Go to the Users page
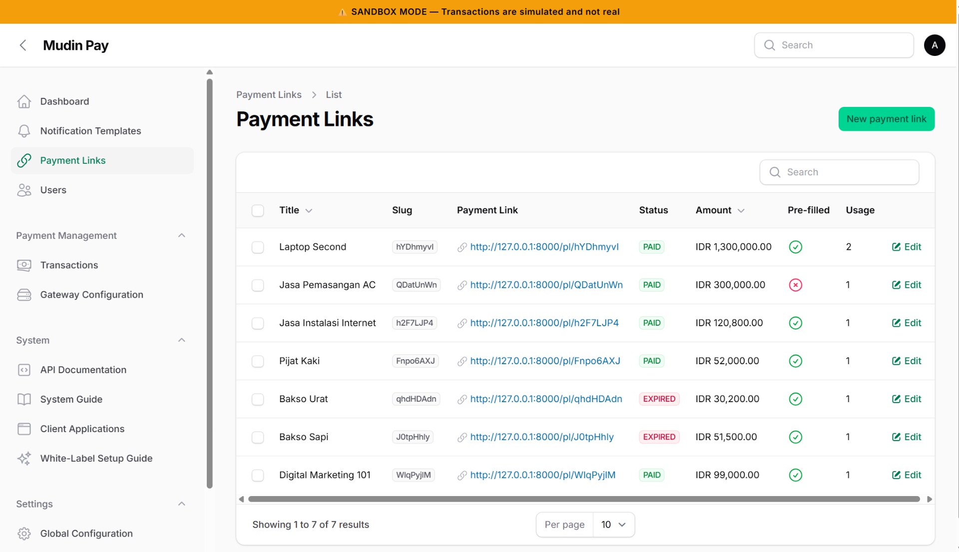The width and height of the screenshot is (959, 552). coord(102,190)
